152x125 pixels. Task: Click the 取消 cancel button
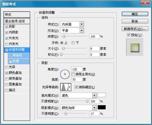[135, 21]
